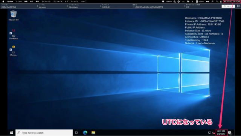Viewport: 241px width, 136px height.
Task: Select the EC2 Feedback desktop shortcut
Action: click(x=14, y=34)
